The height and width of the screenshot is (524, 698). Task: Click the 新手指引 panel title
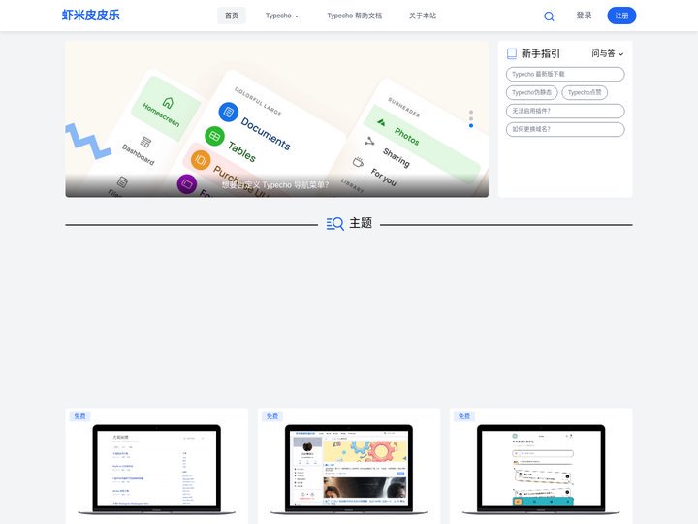click(x=541, y=54)
